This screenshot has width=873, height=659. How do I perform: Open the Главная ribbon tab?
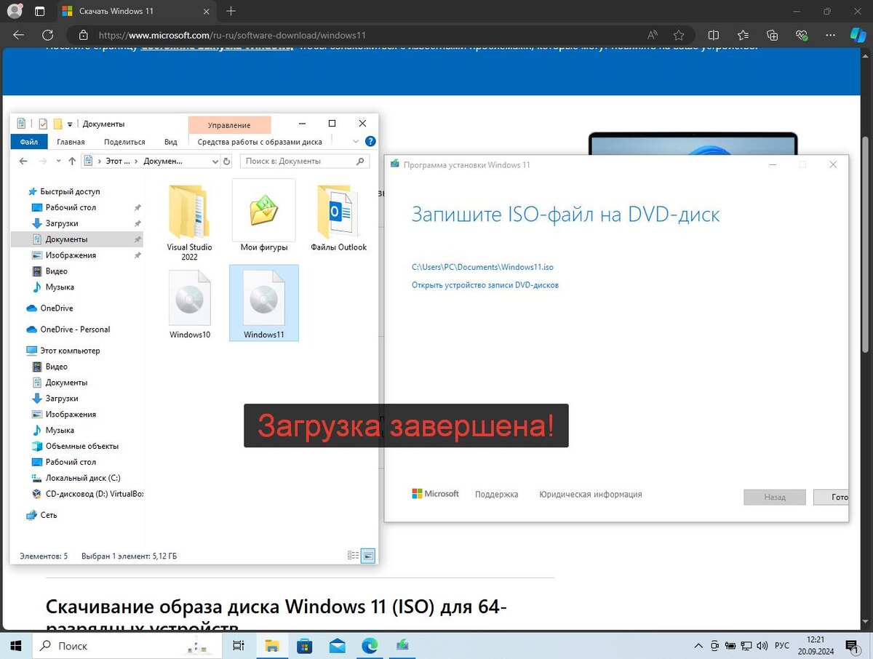(71, 142)
